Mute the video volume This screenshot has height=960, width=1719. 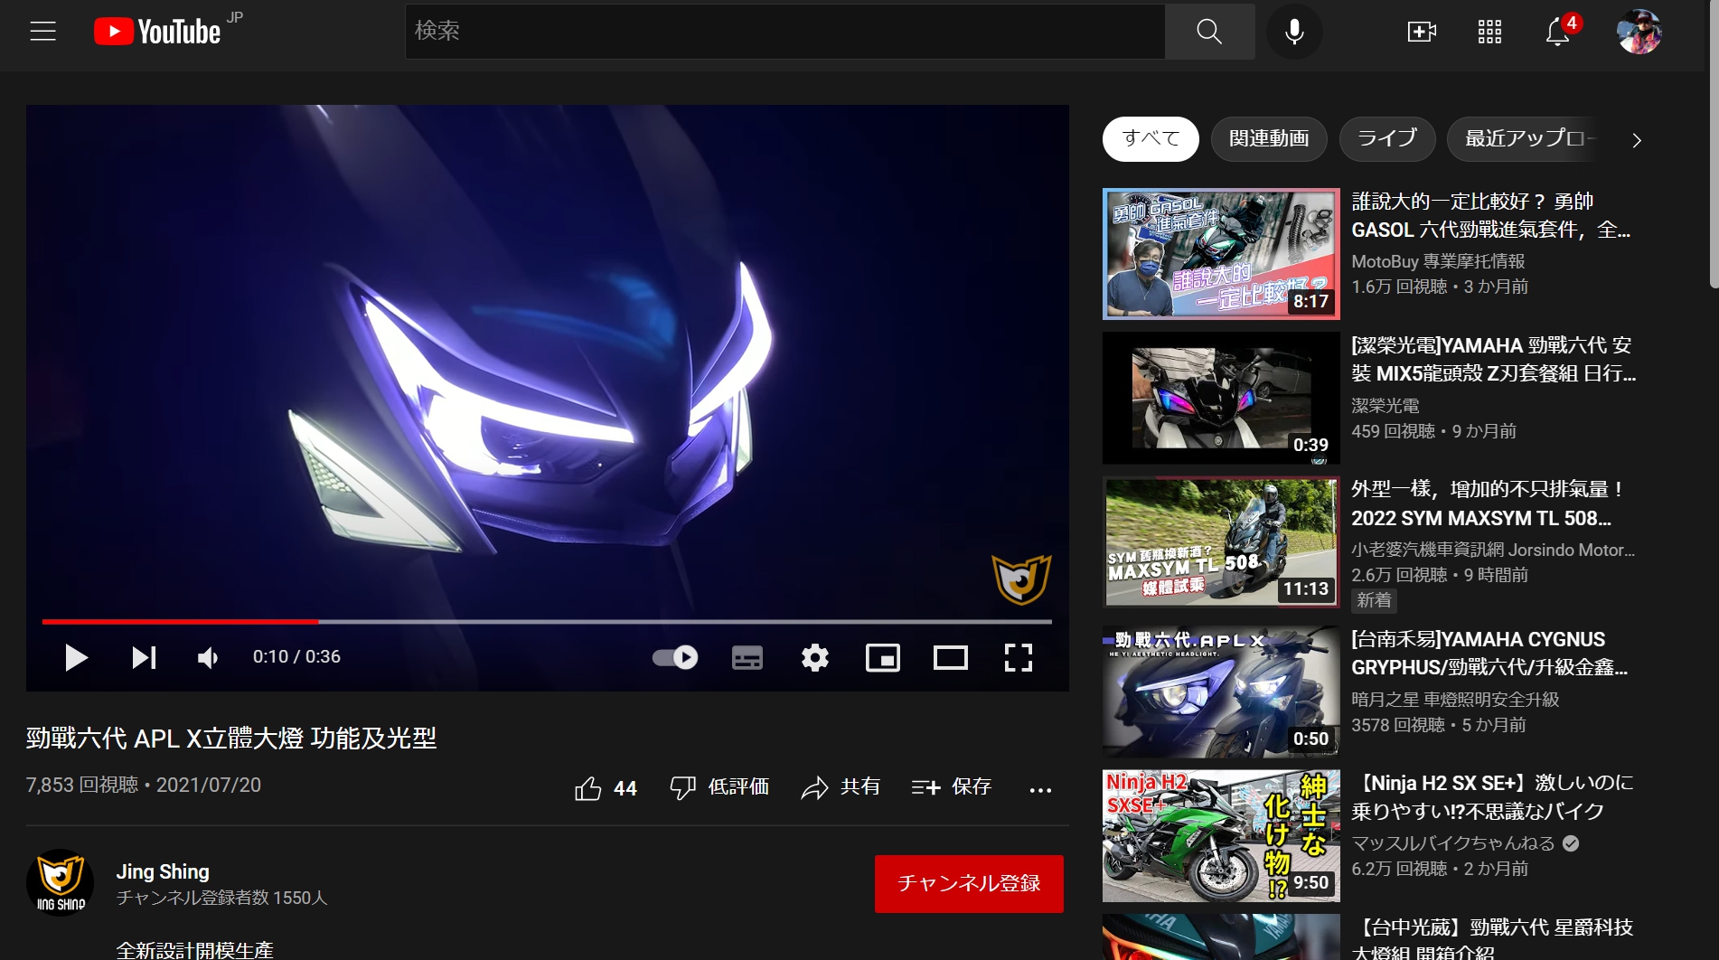coord(208,657)
